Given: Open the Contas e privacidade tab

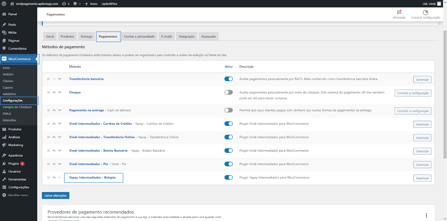Looking at the screenshot, I should tap(139, 36).
